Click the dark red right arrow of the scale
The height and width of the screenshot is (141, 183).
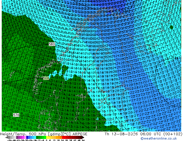click(83, 137)
